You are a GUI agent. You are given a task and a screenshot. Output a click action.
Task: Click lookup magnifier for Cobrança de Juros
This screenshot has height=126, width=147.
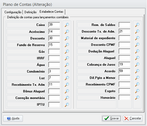(x=137, y=64)
